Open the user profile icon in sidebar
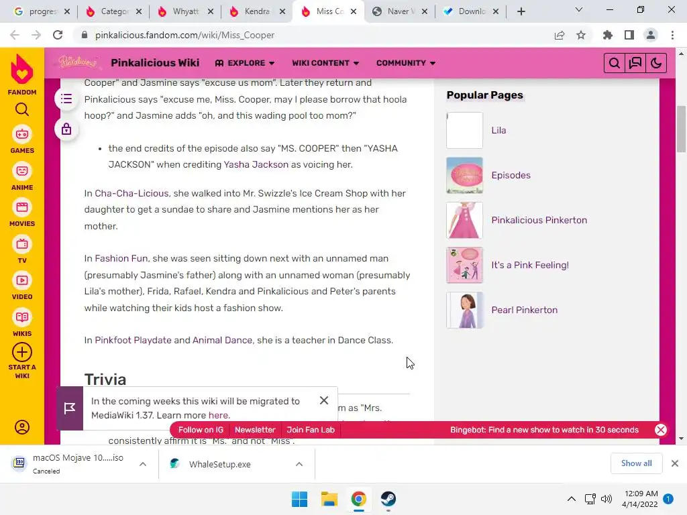Screen dimensions: 687x515 [22, 427]
